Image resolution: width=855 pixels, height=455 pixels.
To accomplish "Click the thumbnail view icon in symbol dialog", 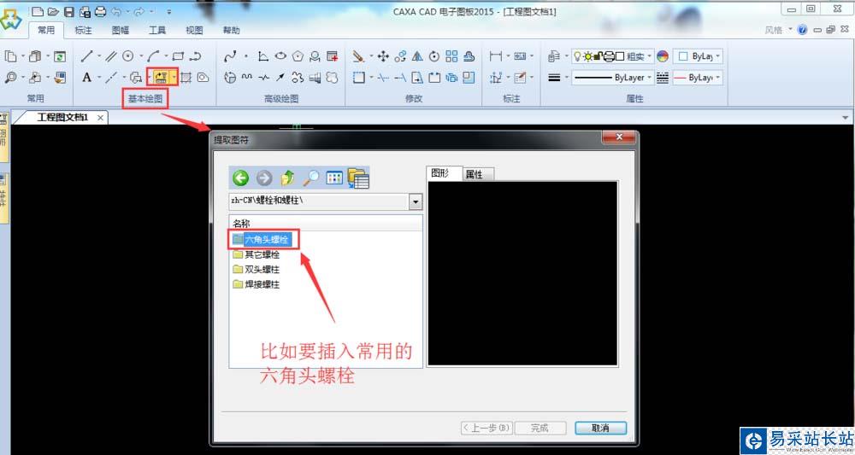I will click(334, 178).
